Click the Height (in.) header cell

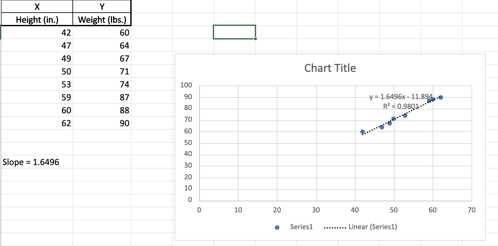37,19
